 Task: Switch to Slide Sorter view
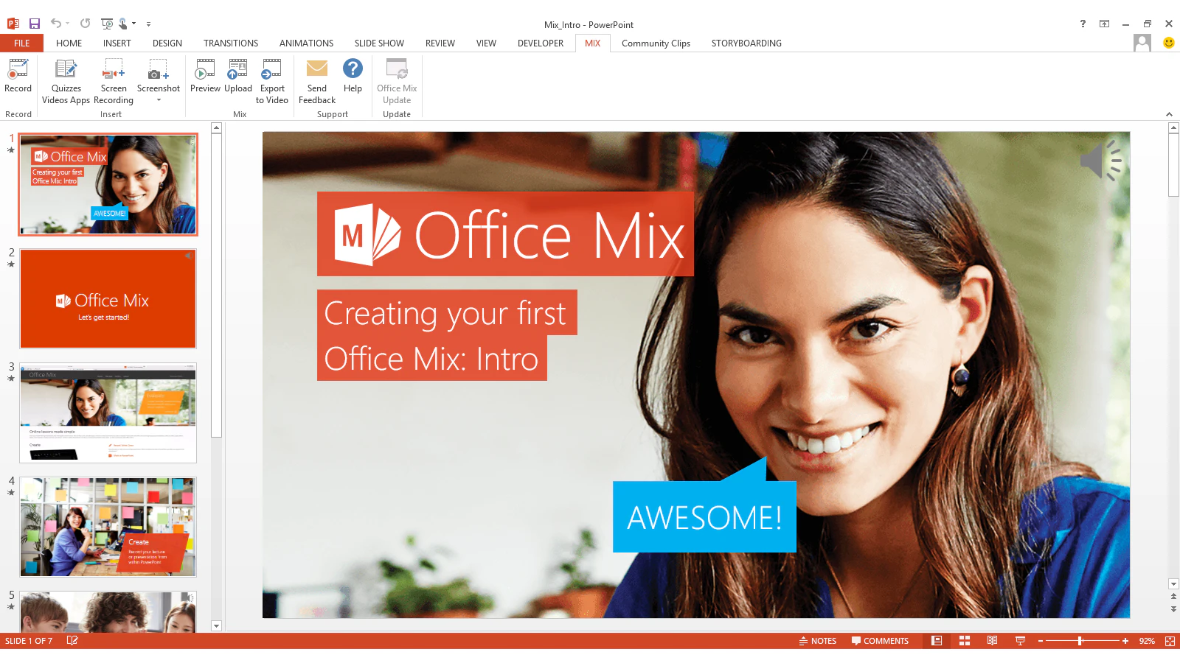[965, 640]
